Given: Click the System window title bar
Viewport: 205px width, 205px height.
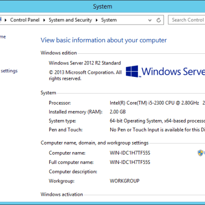Looking at the screenshot, I should tap(102, 7).
